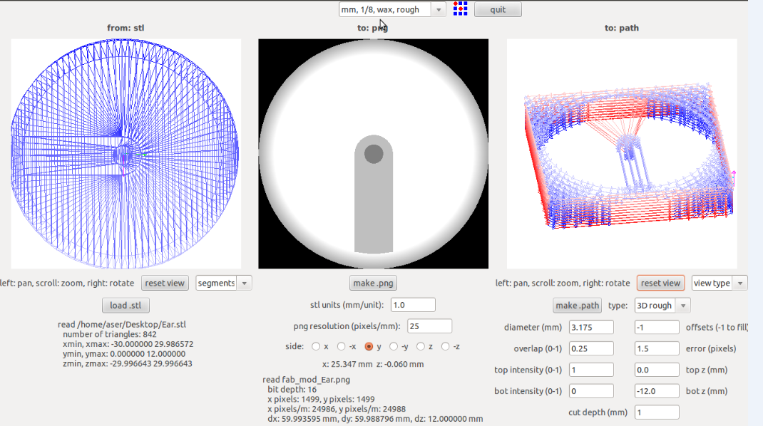Open the segments display dropdown
This screenshot has height=426, width=763.
tap(224, 283)
